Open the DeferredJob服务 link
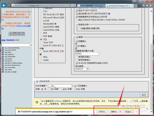Image resolution: width=154 pixels, height=116 pixels. (23, 26)
